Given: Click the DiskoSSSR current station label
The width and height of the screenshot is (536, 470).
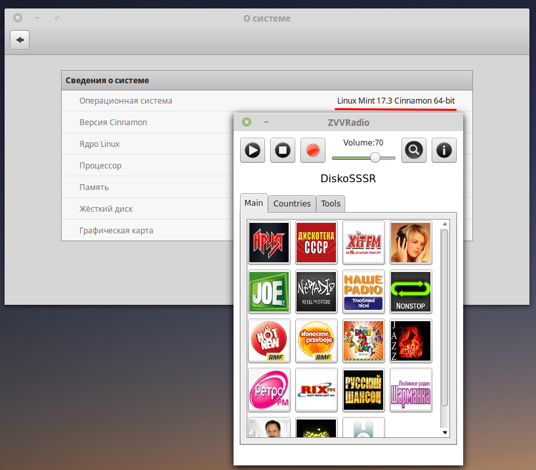Looking at the screenshot, I should pyautogui.click(x=348, y=178).
